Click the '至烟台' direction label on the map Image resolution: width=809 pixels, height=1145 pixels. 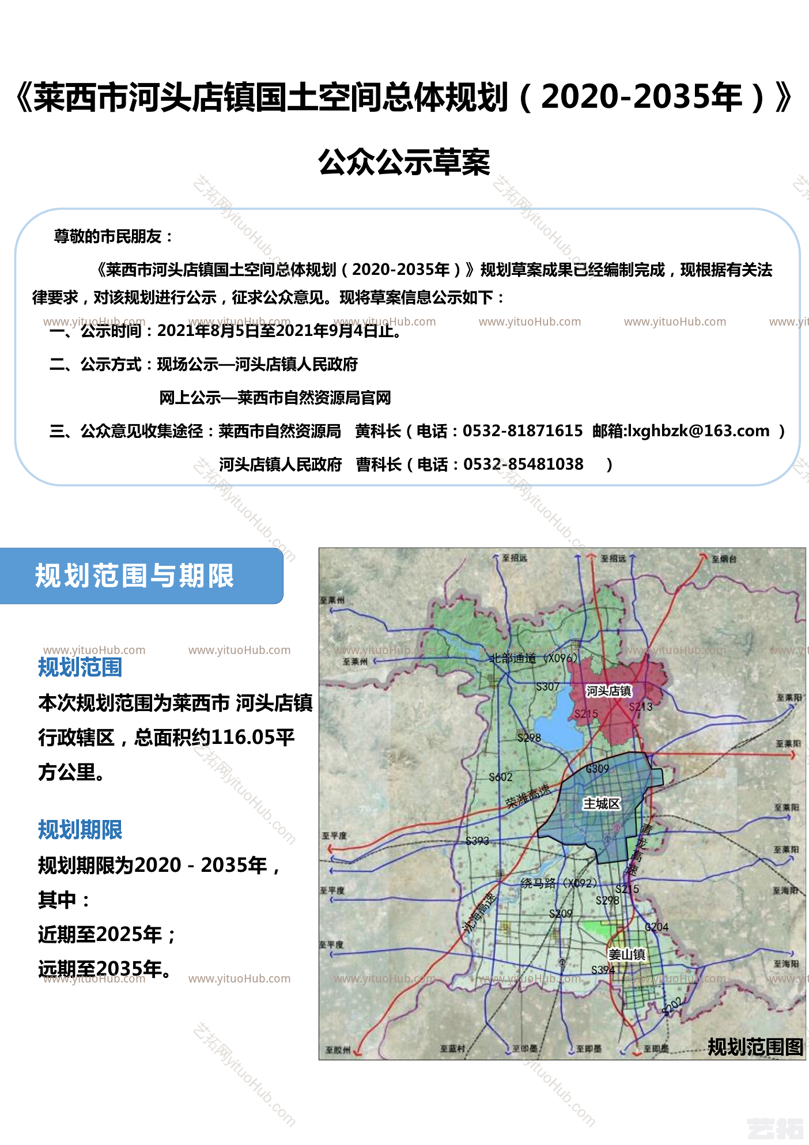coord(723,558)
